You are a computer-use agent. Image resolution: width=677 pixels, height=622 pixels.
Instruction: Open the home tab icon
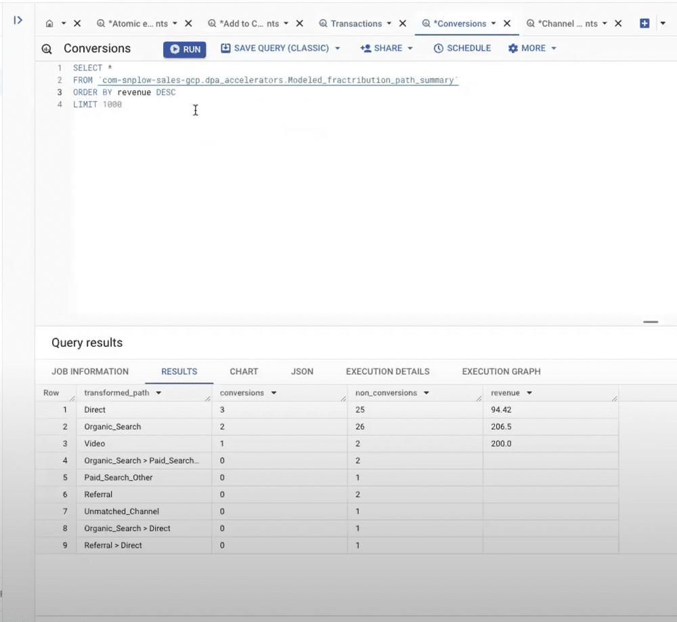tap(49, 24)
